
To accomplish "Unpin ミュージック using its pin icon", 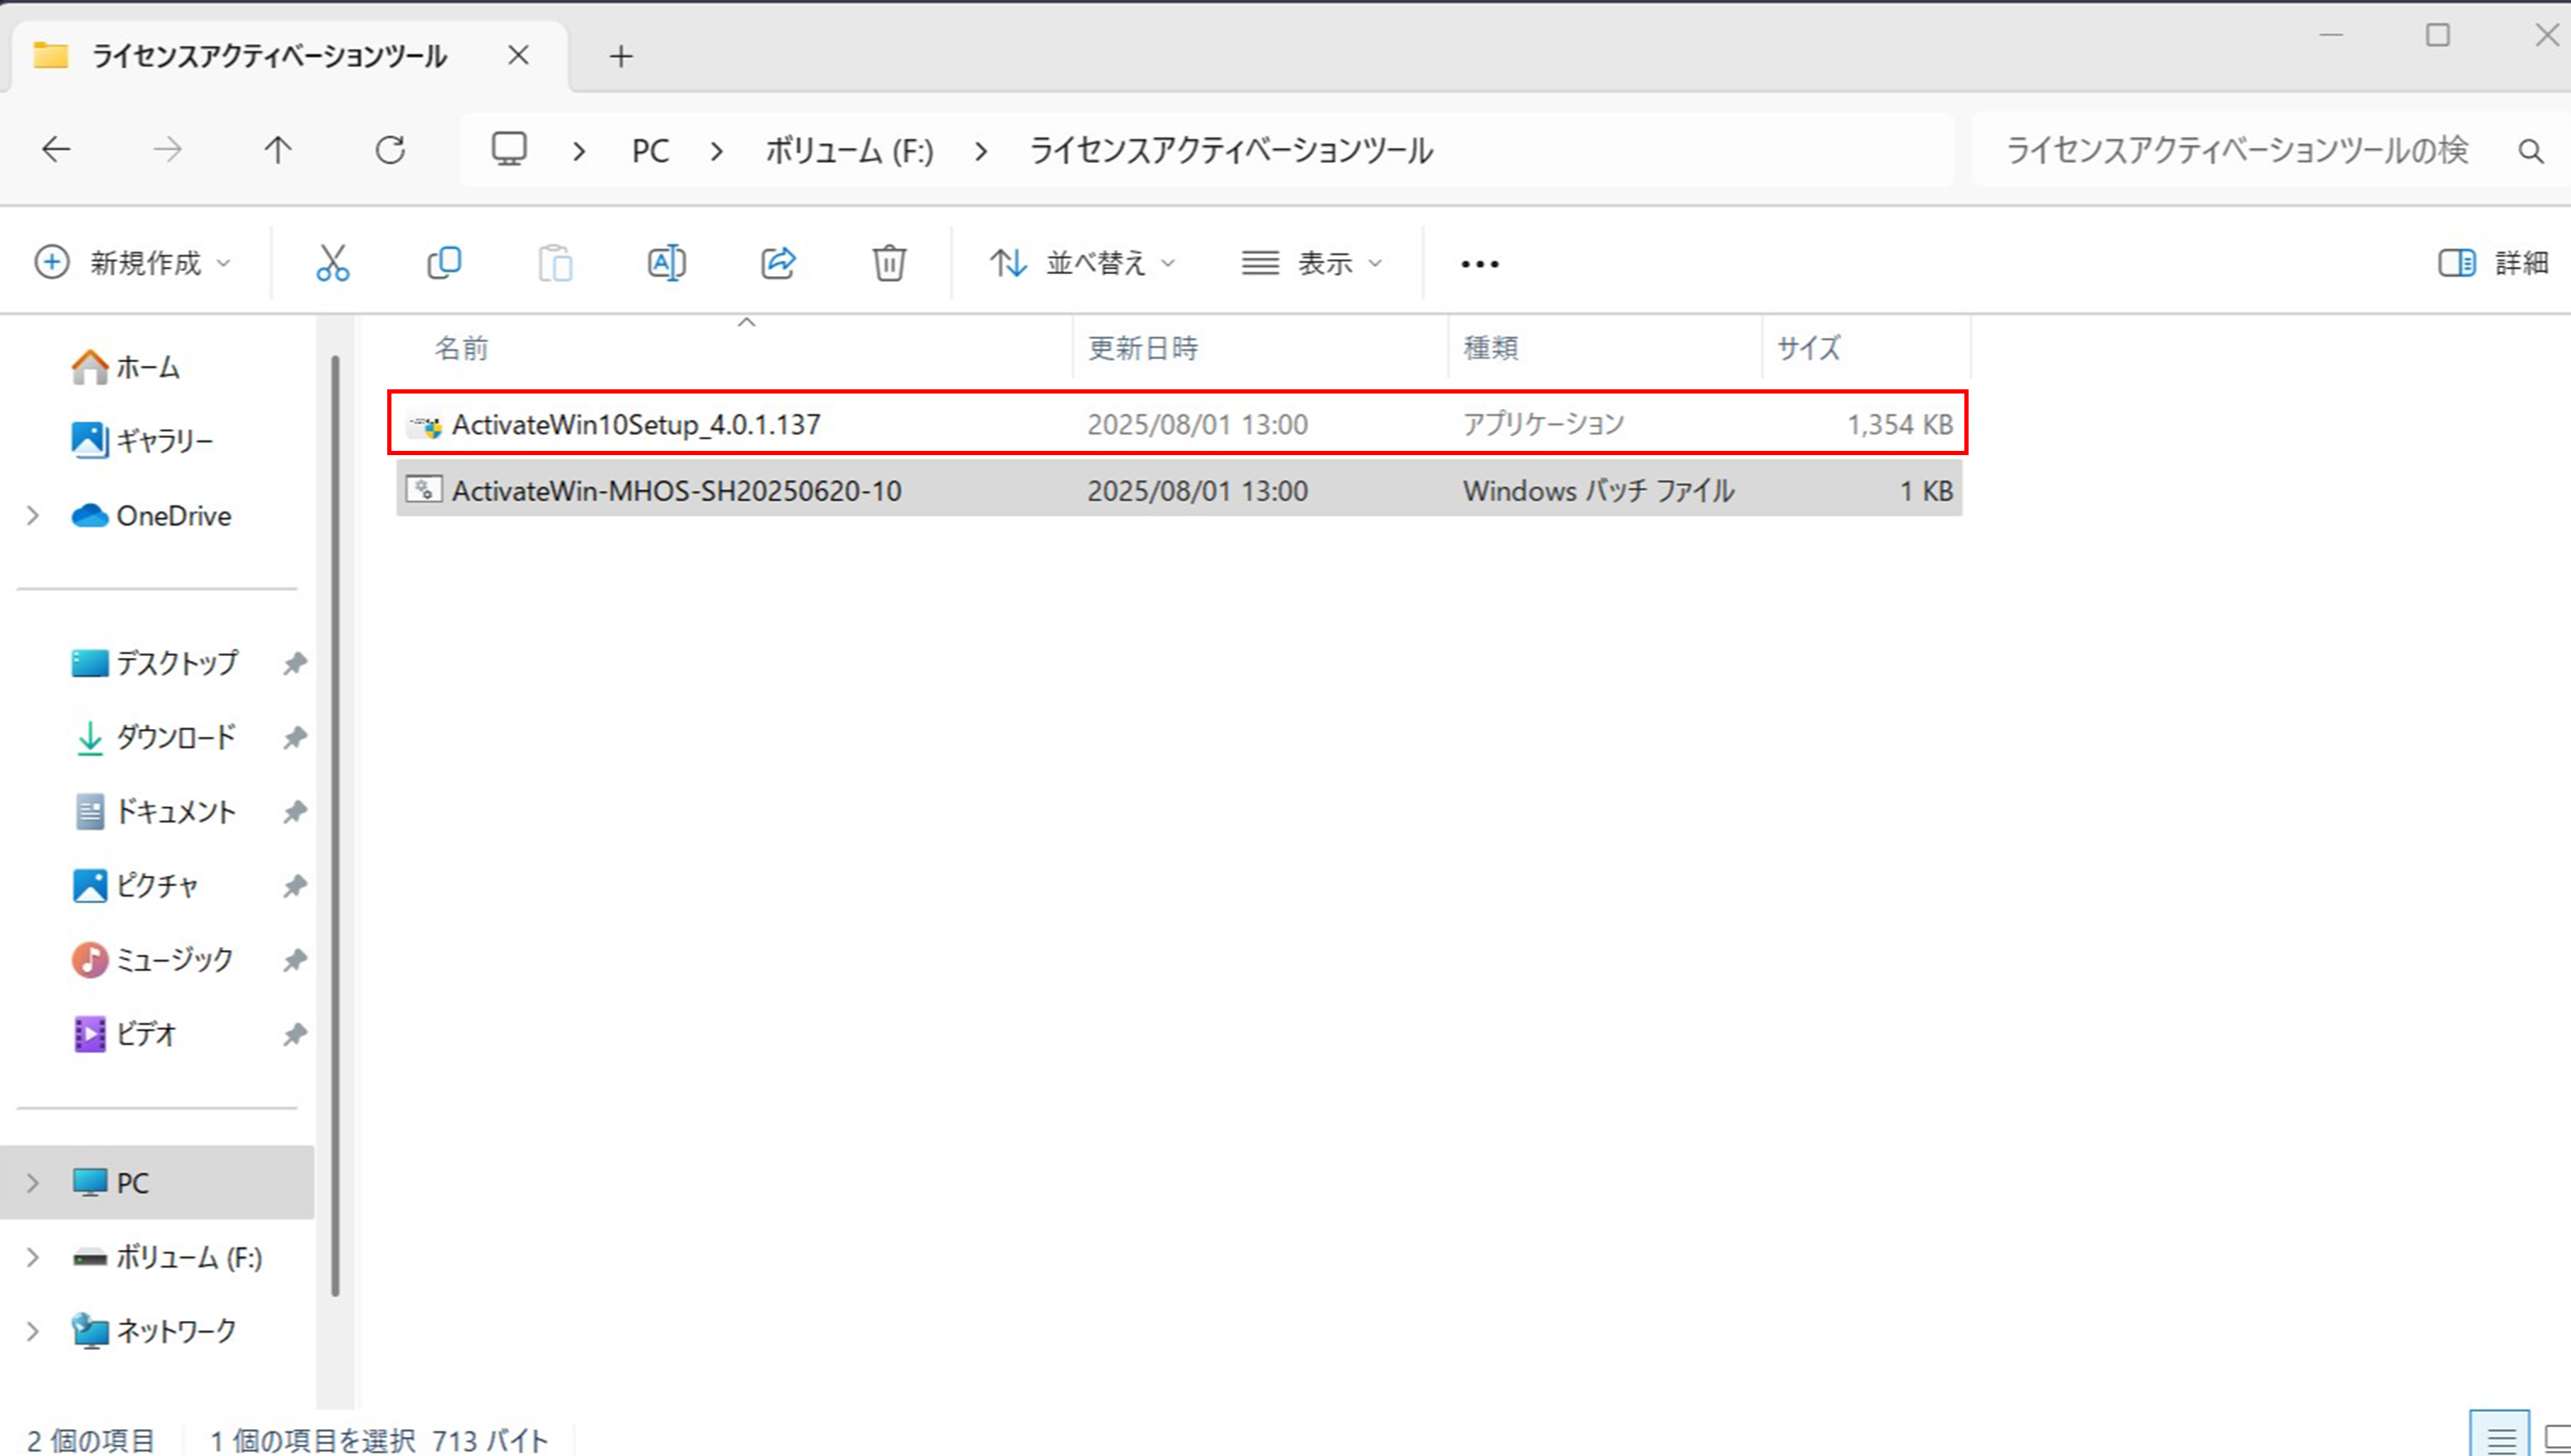I will coord(294,960).
